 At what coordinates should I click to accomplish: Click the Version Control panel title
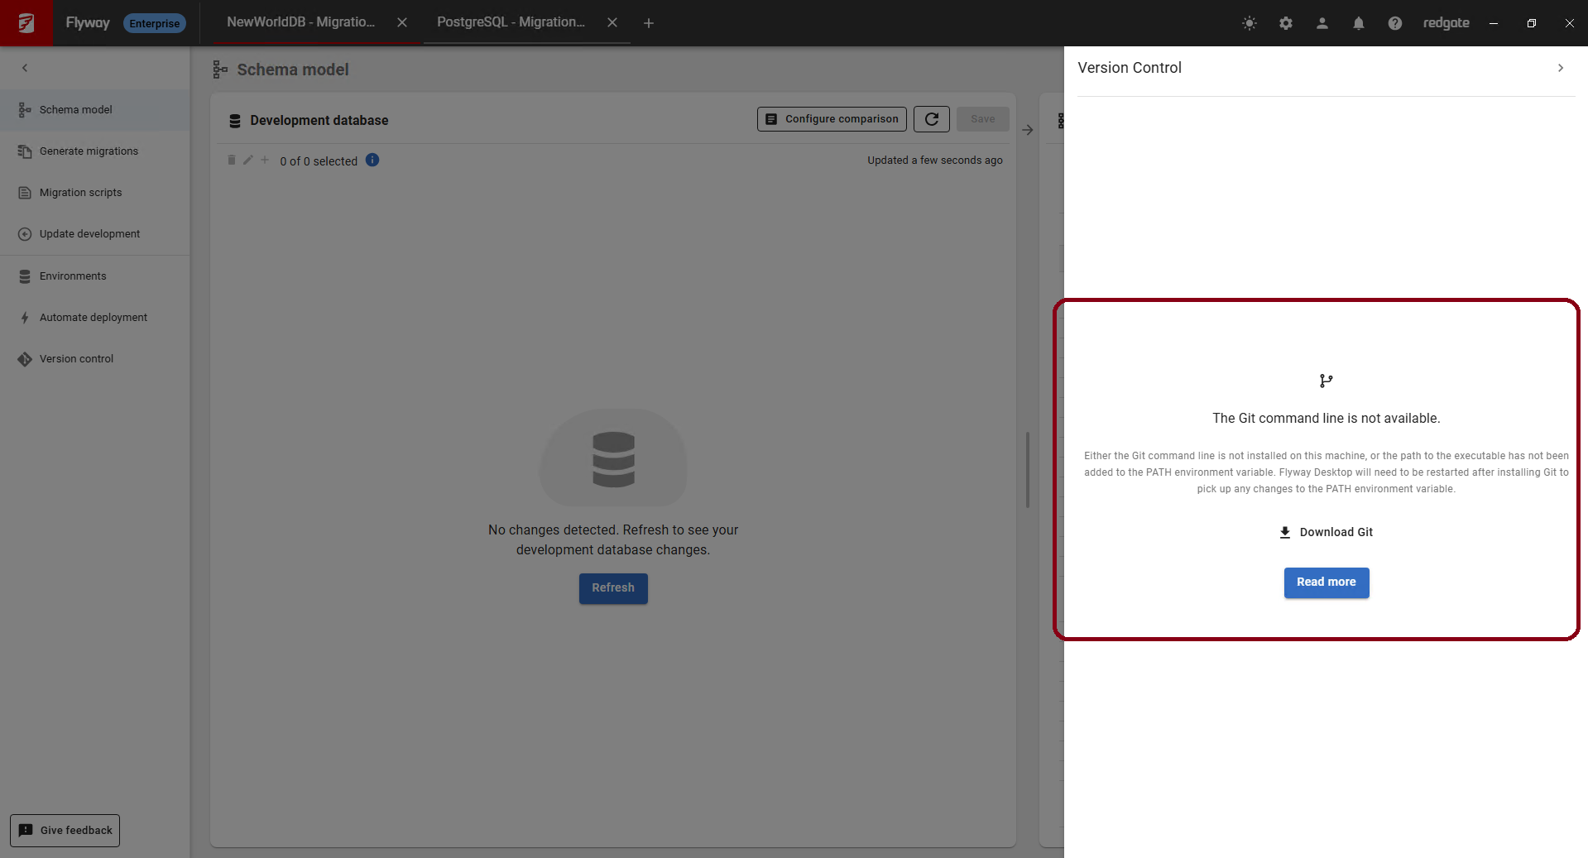1130,68
